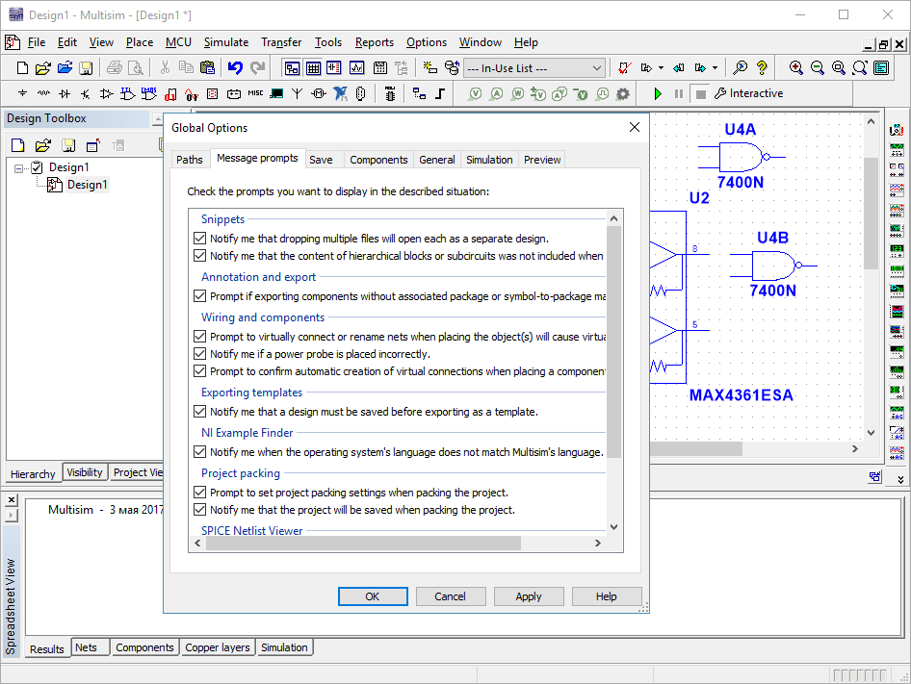The width and height of the screenshot is (911, 684).
Task: Click the Zoom in magnifier icon
Action: point(796,67)
